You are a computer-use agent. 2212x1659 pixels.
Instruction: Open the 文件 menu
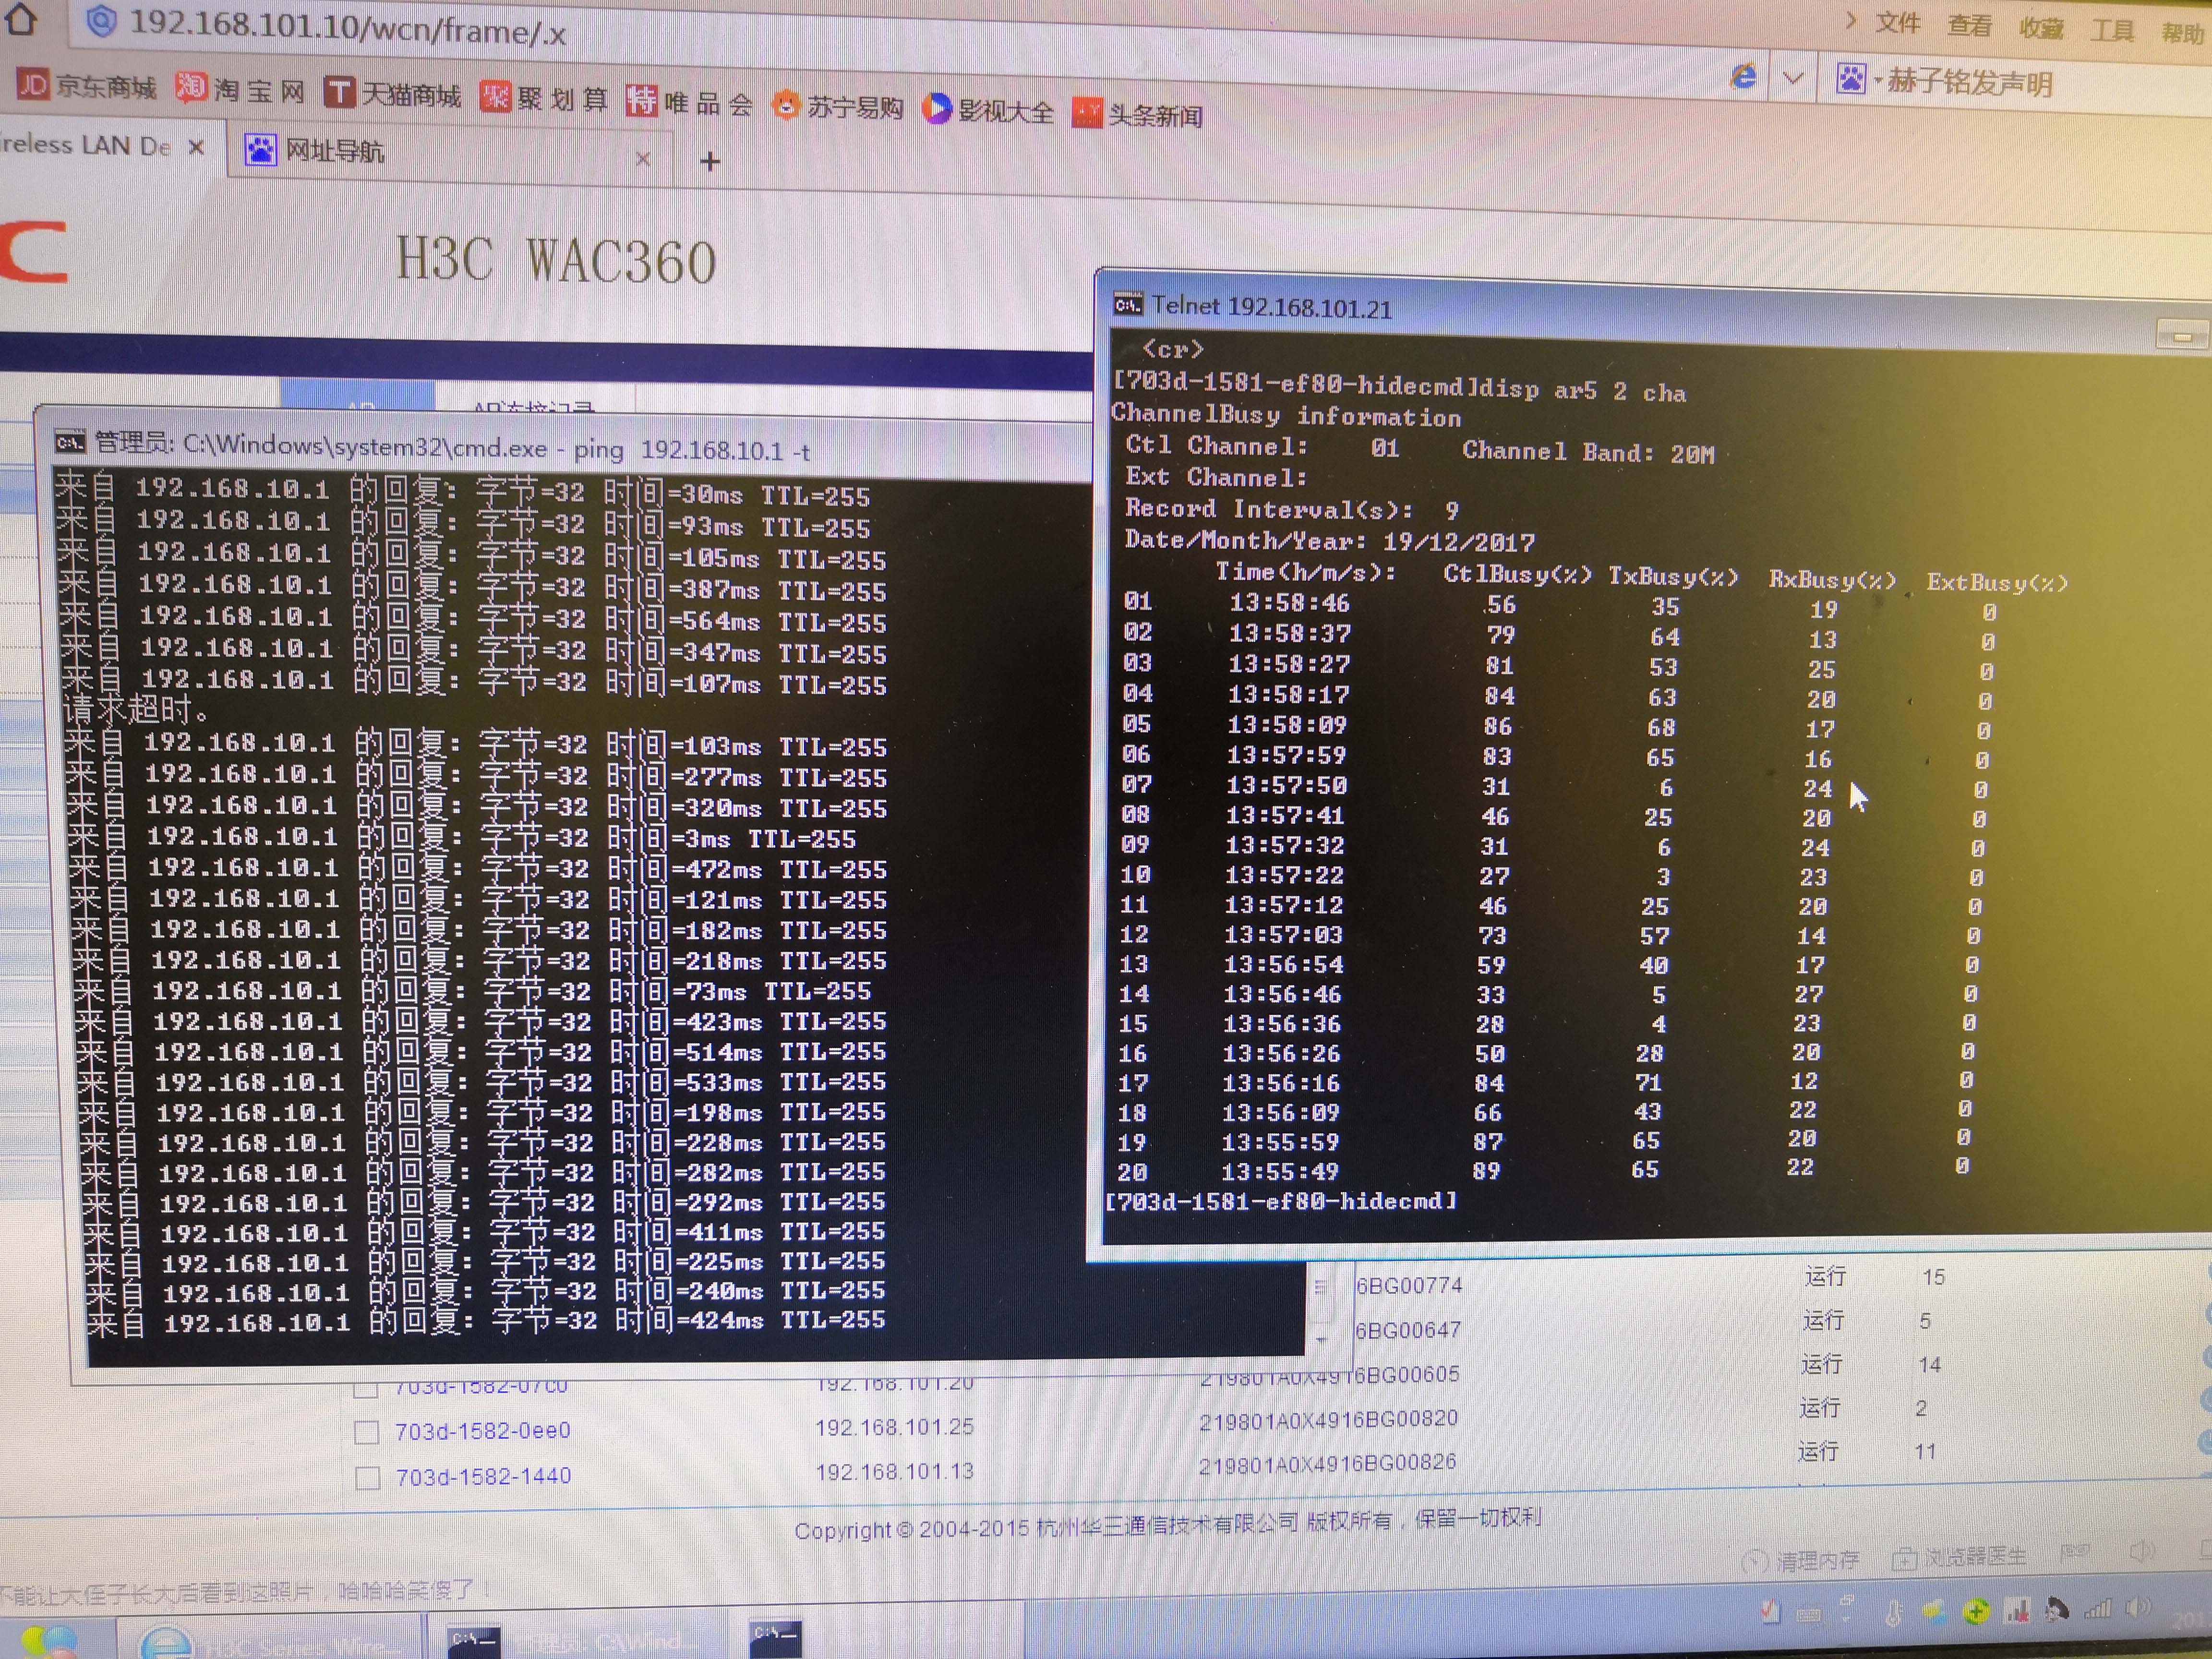pyautogui.click(x=1897, y=22)
